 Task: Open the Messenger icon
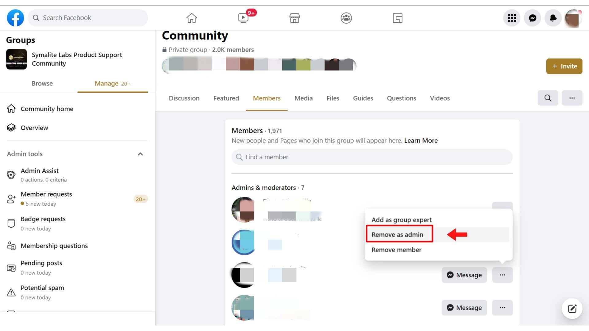[533, 18]
